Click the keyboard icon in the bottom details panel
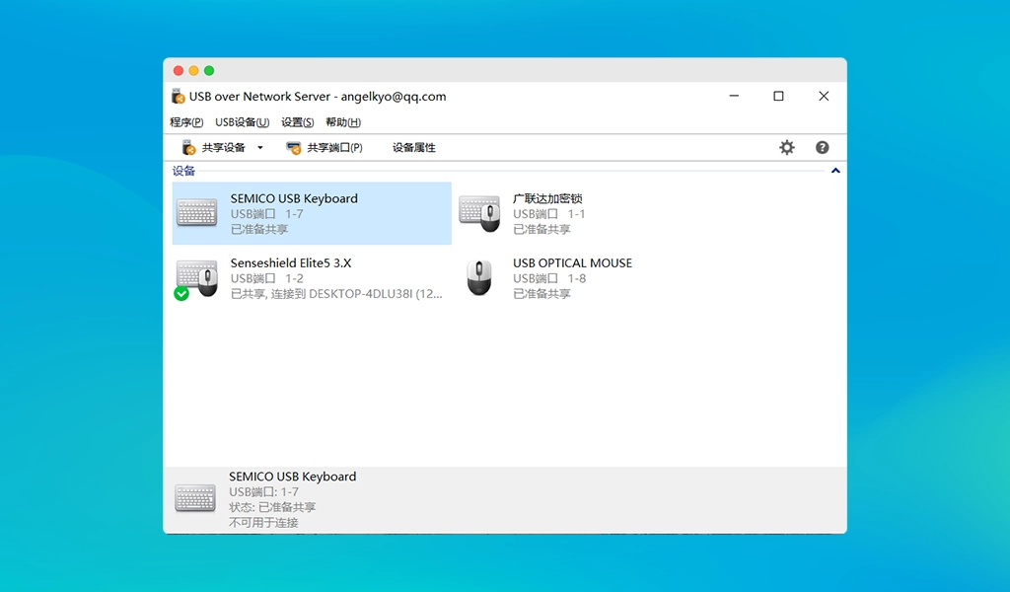Screen dimensions: 1010x592 pos(195,498)
